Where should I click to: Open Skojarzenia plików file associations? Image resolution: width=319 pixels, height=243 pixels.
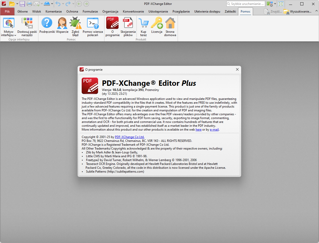(x=128, y=27)
